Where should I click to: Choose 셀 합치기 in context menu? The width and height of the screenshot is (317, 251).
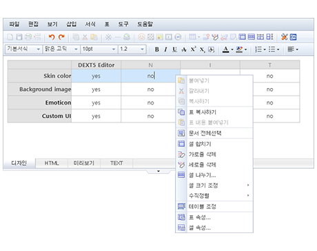(214, 144)
